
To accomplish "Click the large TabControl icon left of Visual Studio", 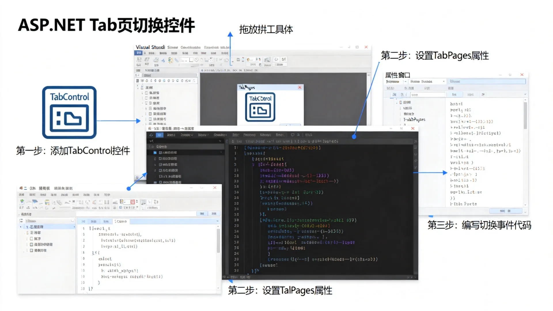I will (x=69, y=112).
